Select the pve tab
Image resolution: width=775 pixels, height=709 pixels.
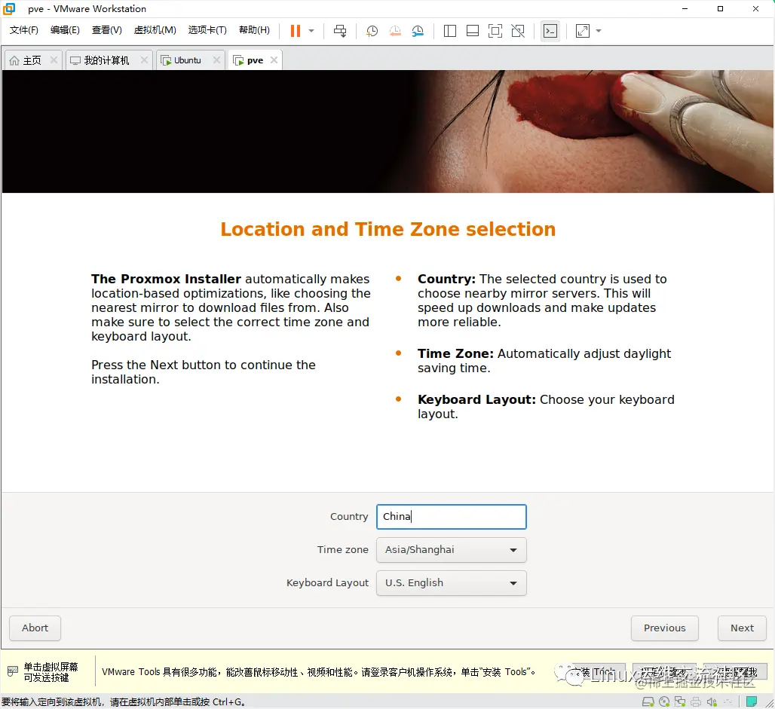(255, 60)
